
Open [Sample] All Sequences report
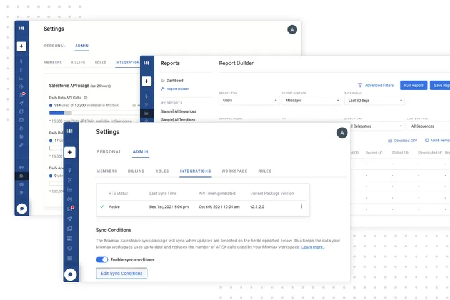click(x=178, y=111)
